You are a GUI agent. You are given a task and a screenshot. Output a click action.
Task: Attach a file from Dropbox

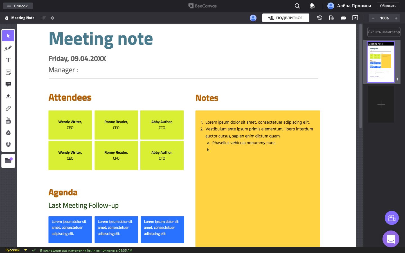[8, 144]
